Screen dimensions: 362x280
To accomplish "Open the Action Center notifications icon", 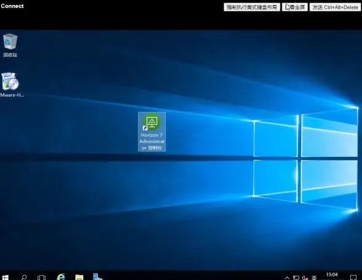I will pyautogui.click(x=353, y=277).
